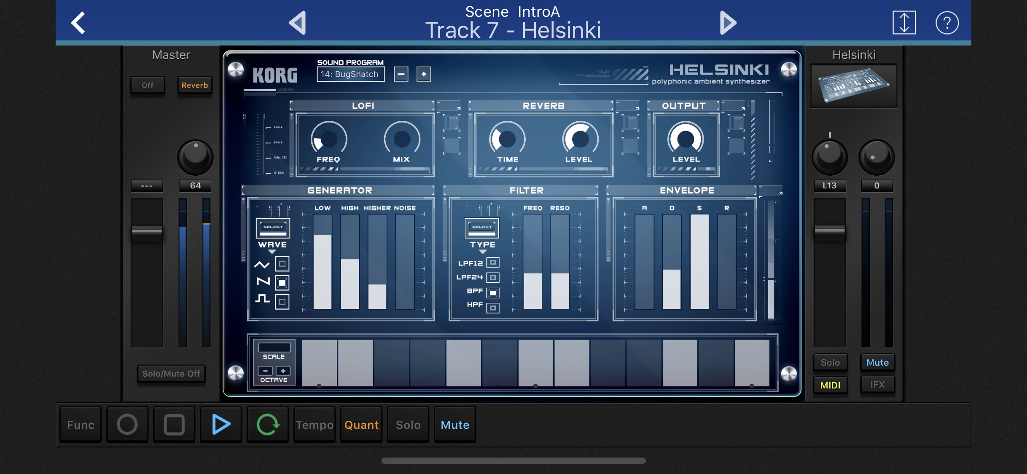1027x474 pixels.
Task: Select the Master Reverb effect button
Action: coord(195,86)
